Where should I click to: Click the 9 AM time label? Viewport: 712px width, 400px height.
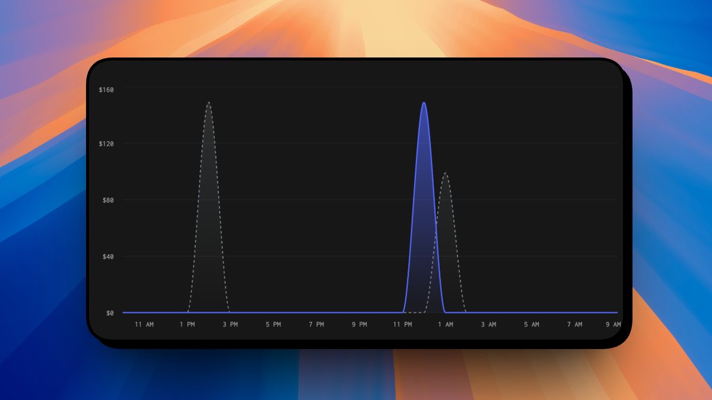(614, 324)
